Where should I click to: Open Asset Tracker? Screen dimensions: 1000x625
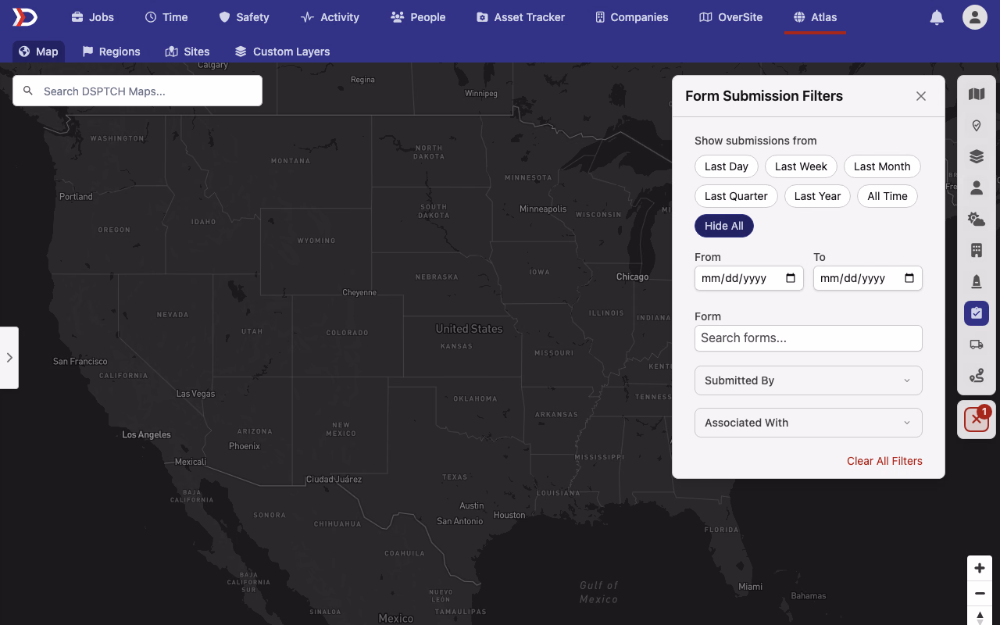520,17
